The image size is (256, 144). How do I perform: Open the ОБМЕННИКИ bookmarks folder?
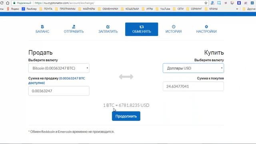click(x=108, y=9)
